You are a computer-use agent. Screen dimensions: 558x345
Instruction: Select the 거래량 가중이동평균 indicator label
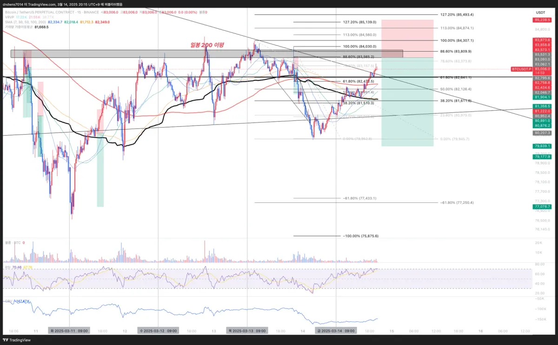(x=18, y=27)
